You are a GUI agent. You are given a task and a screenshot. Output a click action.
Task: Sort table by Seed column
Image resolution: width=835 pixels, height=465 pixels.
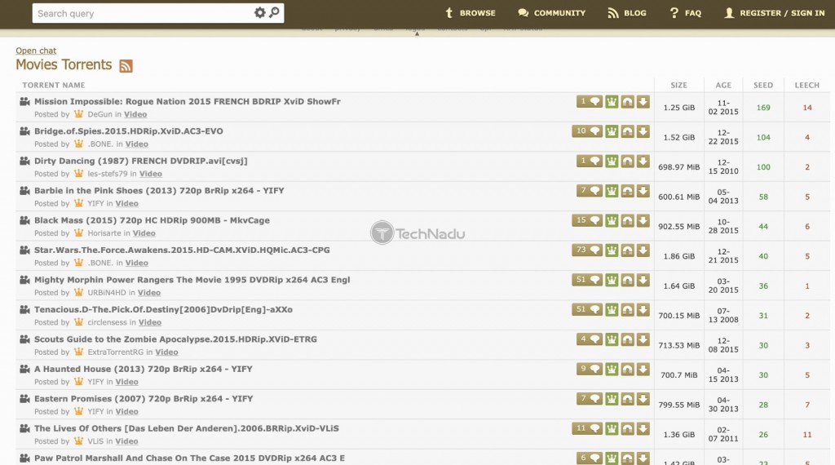pyautogui.click(x=763, y=85)
